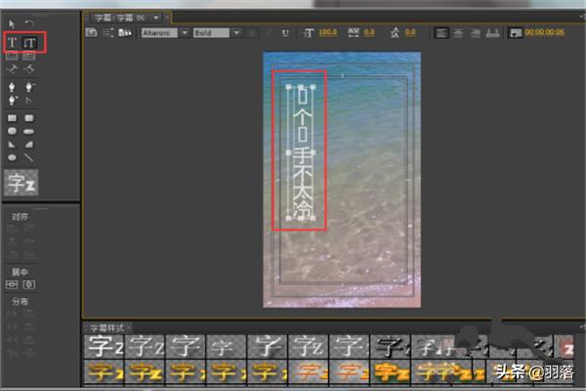The width and height of the screenshot is (586, 391).
Task: Toggle underline text formatting button
Action: coord(285,33)
